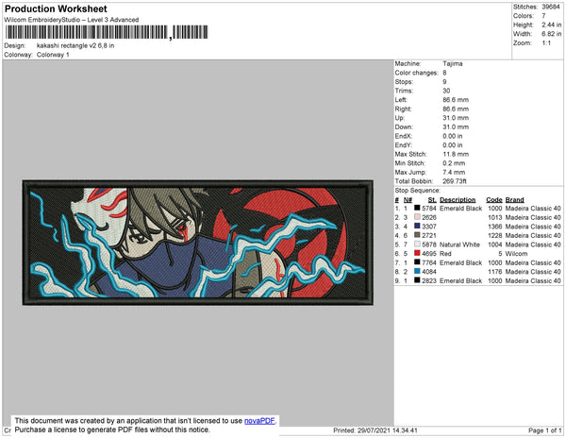566x438 pixels.
Task: Click code '1366' in the 3307 row
Action: coord(494,227)
